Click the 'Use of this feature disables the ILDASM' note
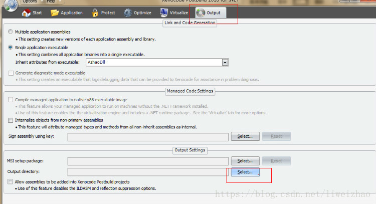 (x=87, y=188)
